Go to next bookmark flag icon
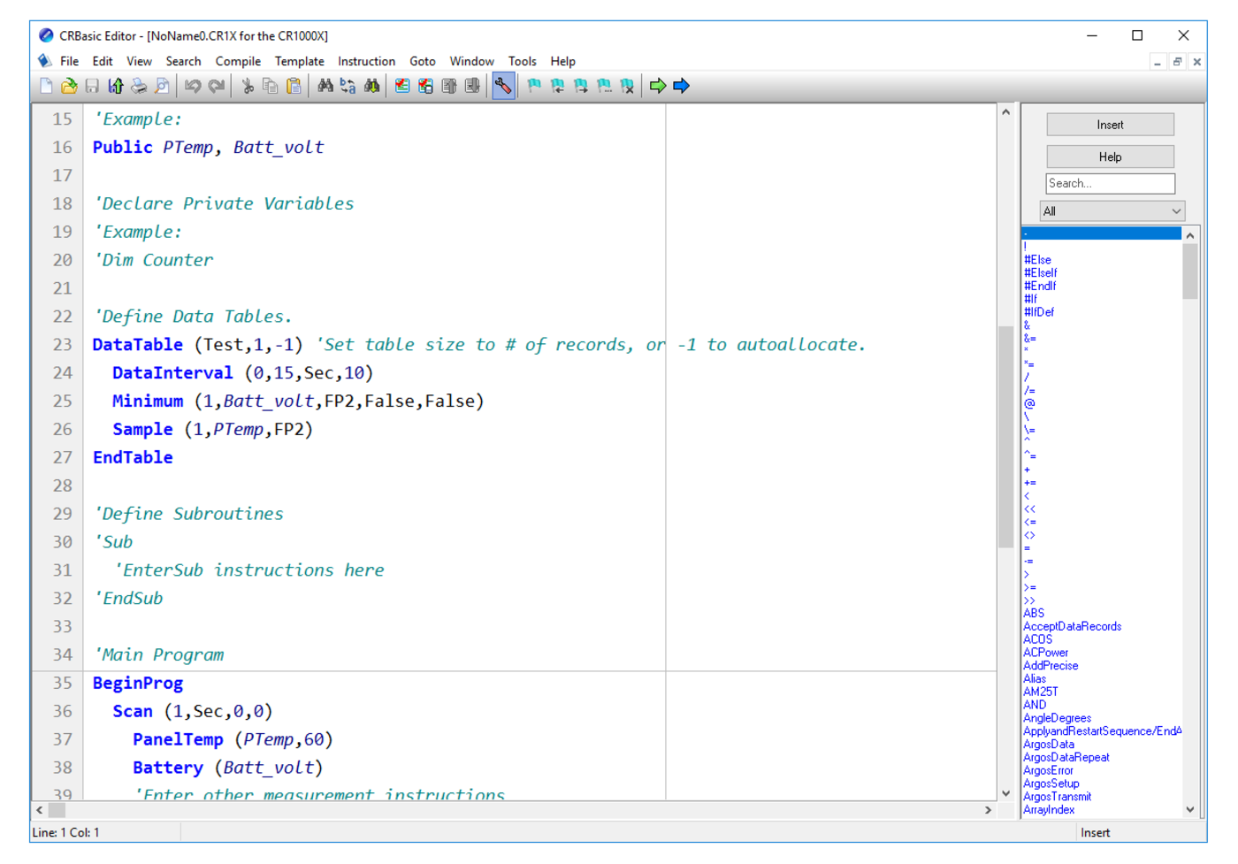The image size is (1238, 864). coord(581,86)
